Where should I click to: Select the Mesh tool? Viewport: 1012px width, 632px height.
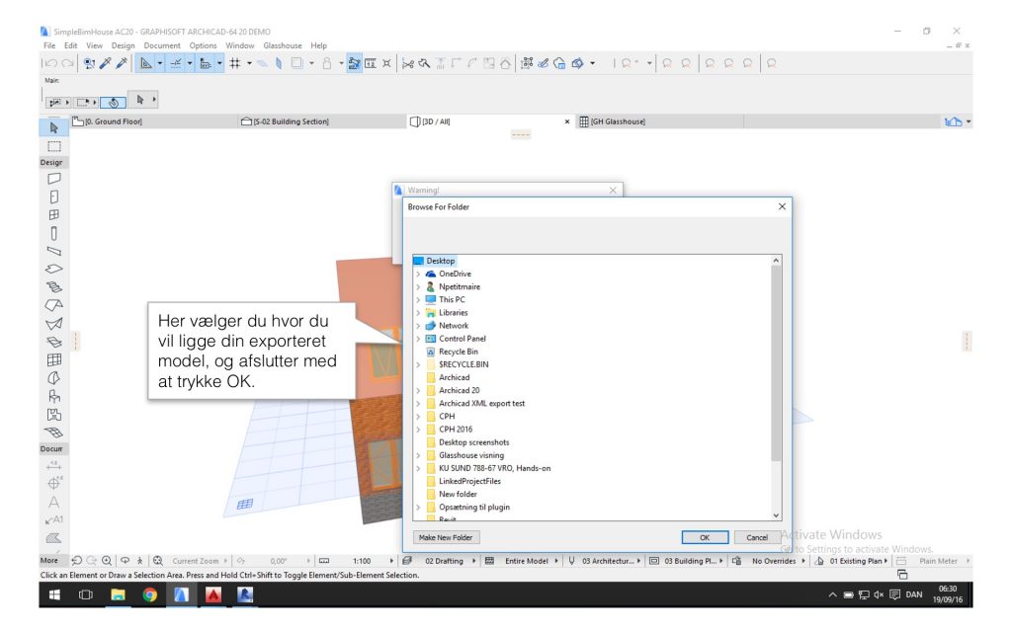click(53, 433)
